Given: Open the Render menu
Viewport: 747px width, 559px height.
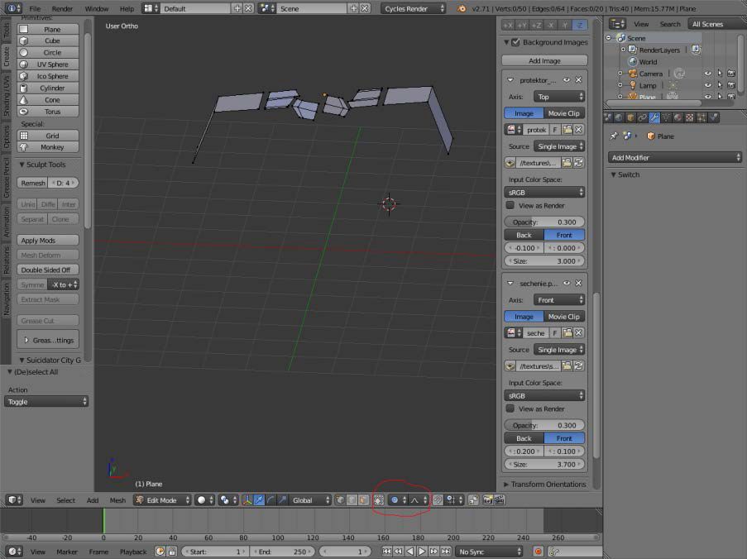Looking at the screenshot, I should coord(62,8).
